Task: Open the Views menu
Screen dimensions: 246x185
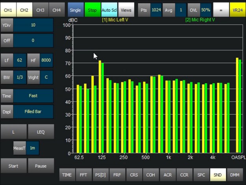Action: pos(126,10)
